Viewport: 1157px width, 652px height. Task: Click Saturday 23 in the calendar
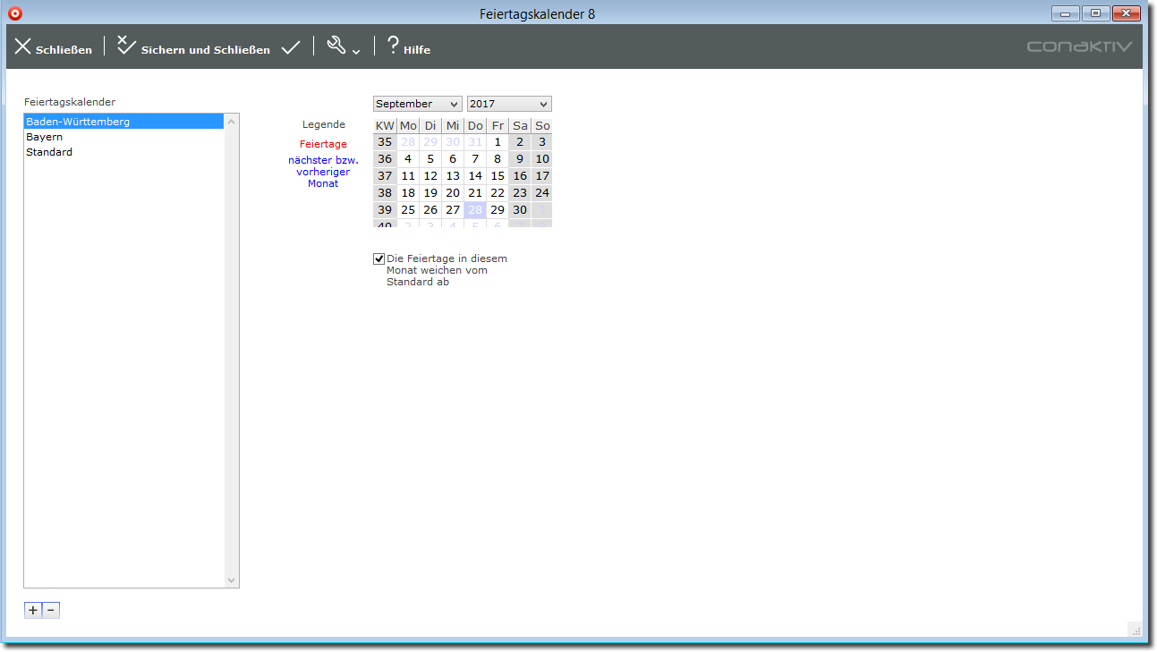(520, 193)
